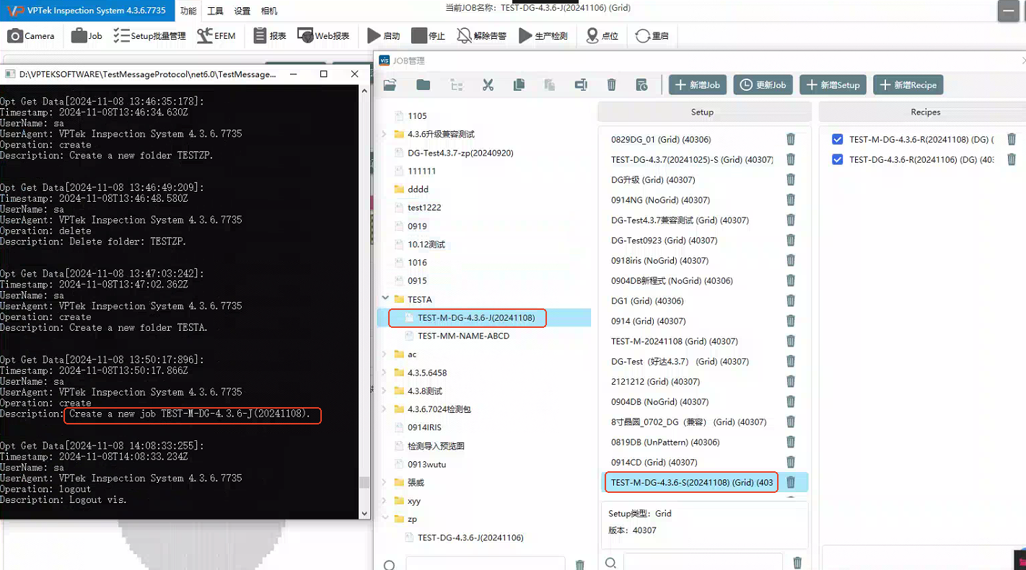Select setup TEST-M-20241108 (Grid)
1026x570 pixels.
pyautogui.click(x=674, y=341)
